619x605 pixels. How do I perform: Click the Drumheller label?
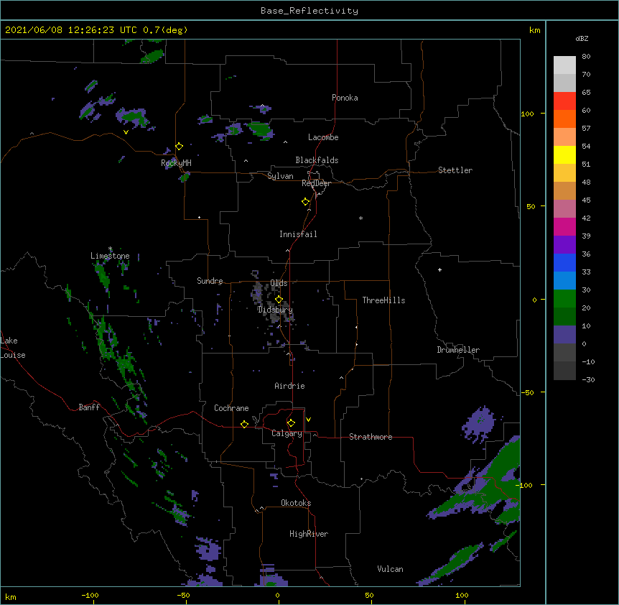(458, 350)
